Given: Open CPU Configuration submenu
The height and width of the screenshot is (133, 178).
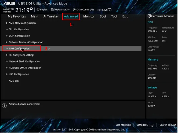Looking at the screenshot, I should pos(19,29).
